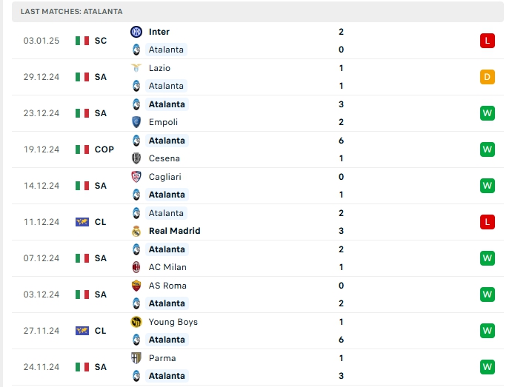Image resolution: width=512 pixels, height=387 pixels.
Task: Click the AC Milan crest icon
Action: coord(136,267)
